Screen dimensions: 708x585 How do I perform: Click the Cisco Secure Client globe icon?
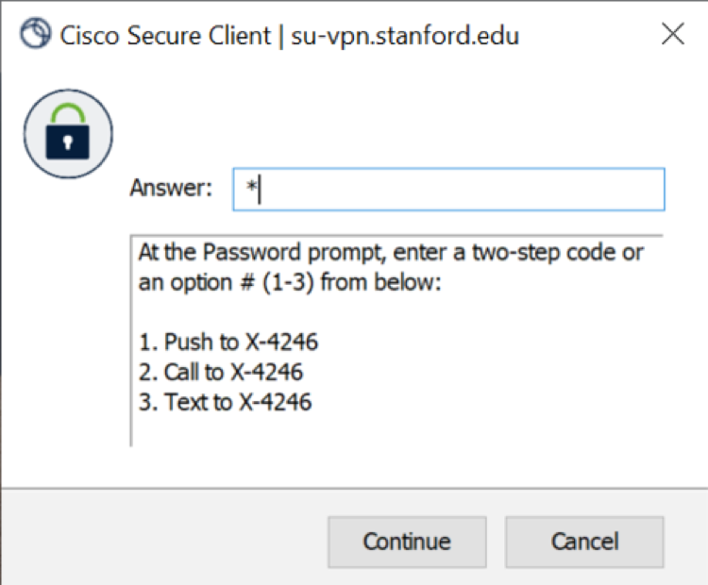[35, 36]
